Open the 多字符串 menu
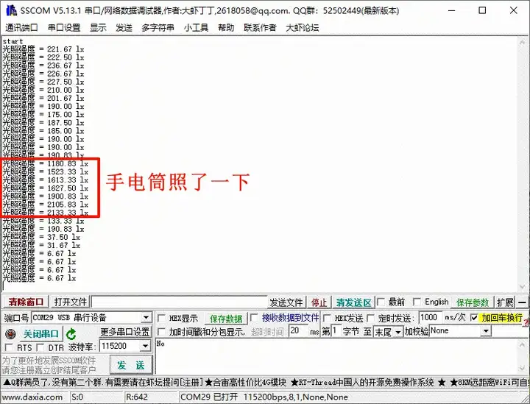530x404 pixels. point(158,28)
